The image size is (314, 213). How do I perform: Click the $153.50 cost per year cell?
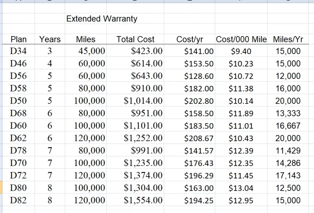click(x=199, y=64)
